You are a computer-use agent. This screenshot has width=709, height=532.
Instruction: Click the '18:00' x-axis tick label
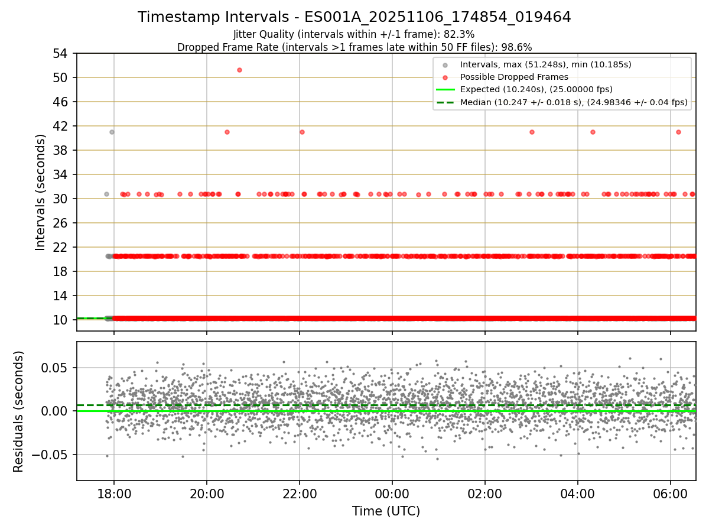pyautogui.click(x=114, y=492)
